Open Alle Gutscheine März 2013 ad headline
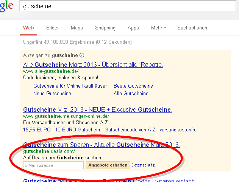 coord(93,65)
